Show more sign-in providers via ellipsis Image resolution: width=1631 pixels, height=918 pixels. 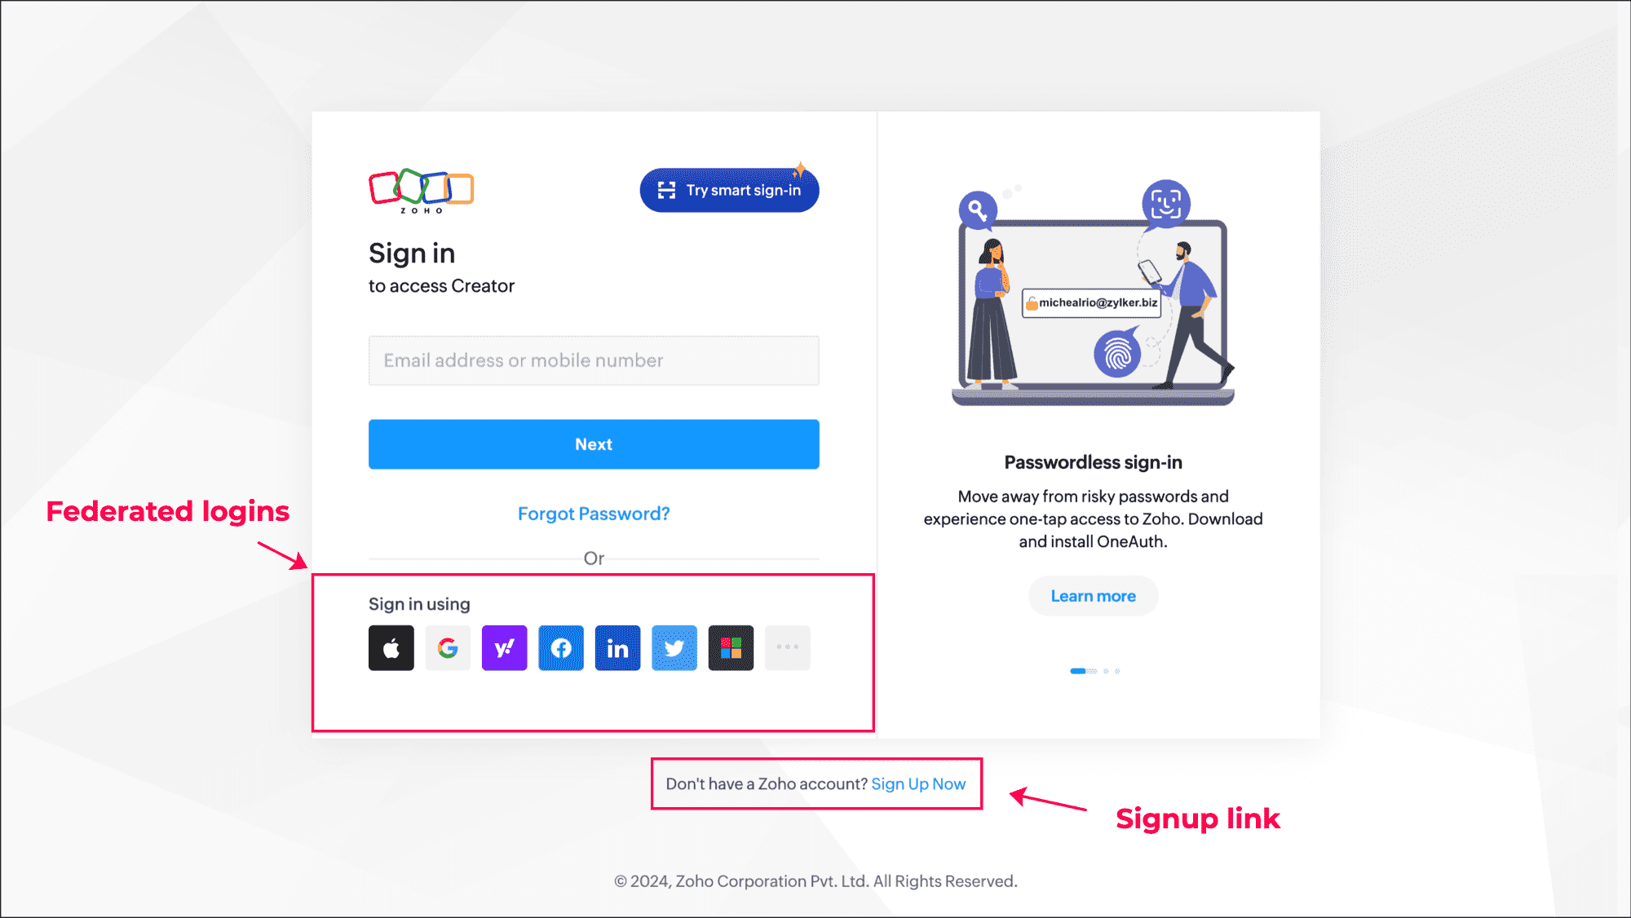pyautogui.click(x=788, y=648)
